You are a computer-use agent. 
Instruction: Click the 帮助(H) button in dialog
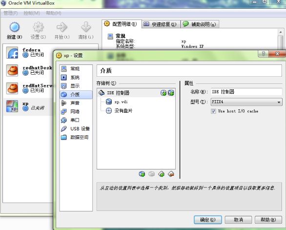tap(268, 220)
